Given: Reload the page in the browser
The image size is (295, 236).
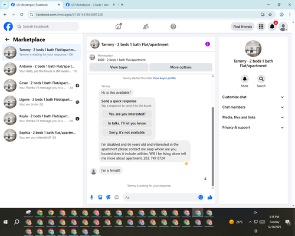Looking at the screenshot, I should click(x=22, y=14).
